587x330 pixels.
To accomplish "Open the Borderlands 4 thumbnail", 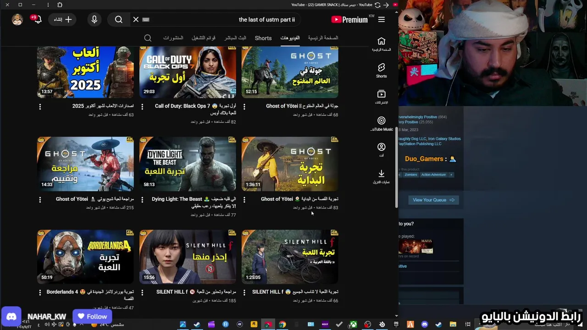I will point(85,257).
